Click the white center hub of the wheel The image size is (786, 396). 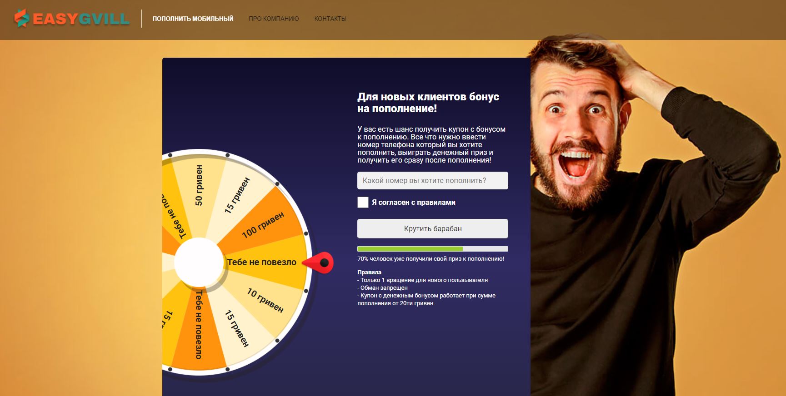199,262
